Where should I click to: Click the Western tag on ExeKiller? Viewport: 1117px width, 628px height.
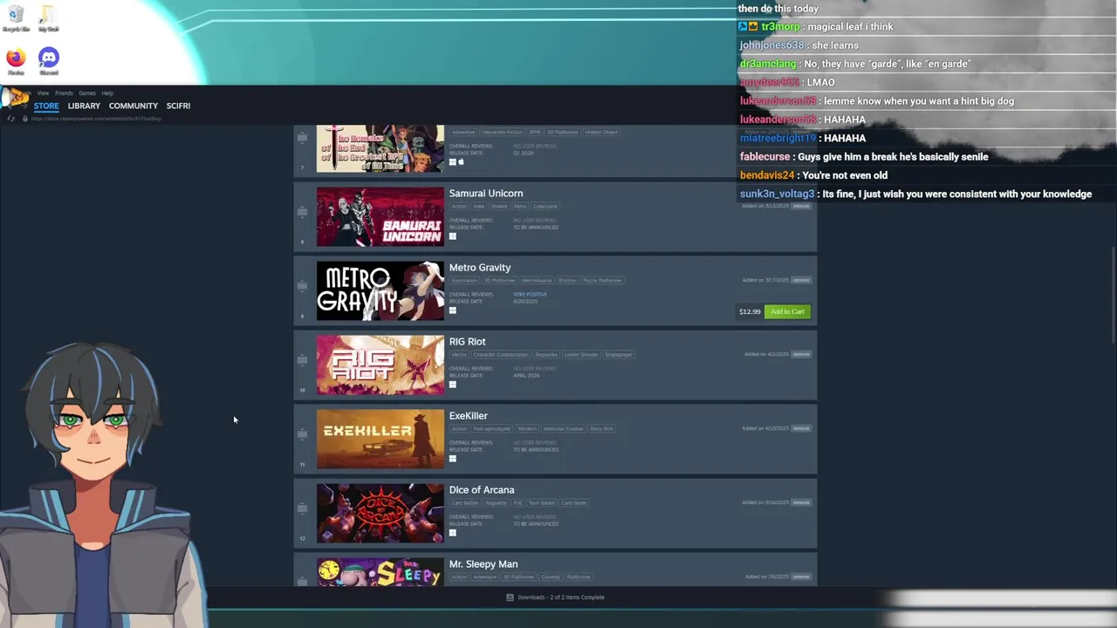[527, 429]
